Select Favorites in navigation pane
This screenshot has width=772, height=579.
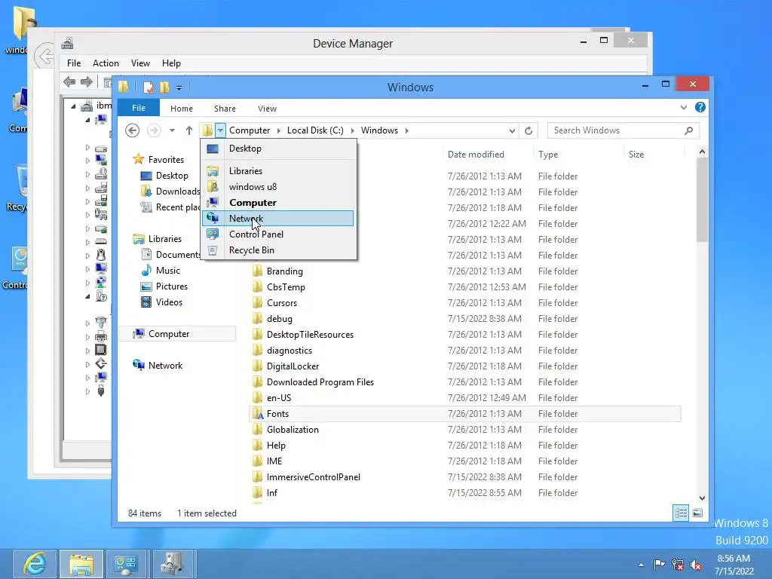click(166, 160)
